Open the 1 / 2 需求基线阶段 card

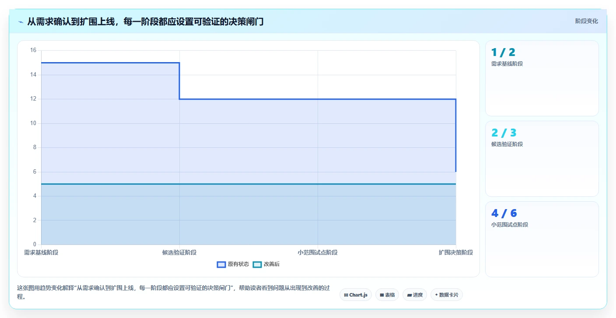click(542, 78)
